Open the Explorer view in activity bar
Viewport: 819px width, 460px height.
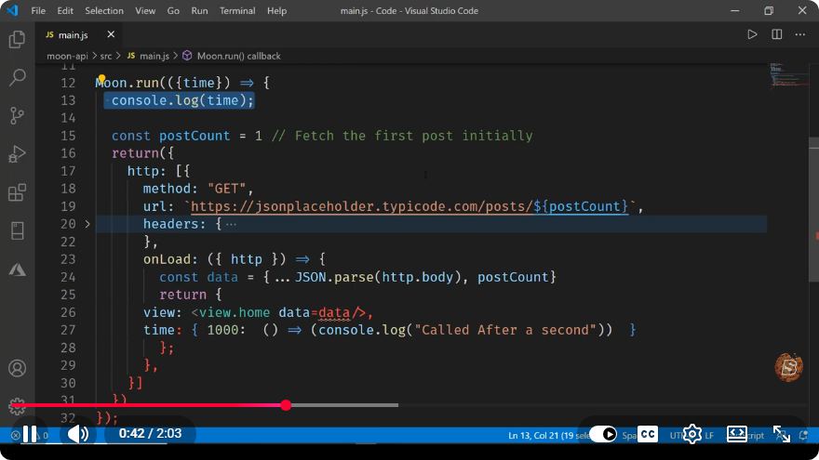coord(17,40)
